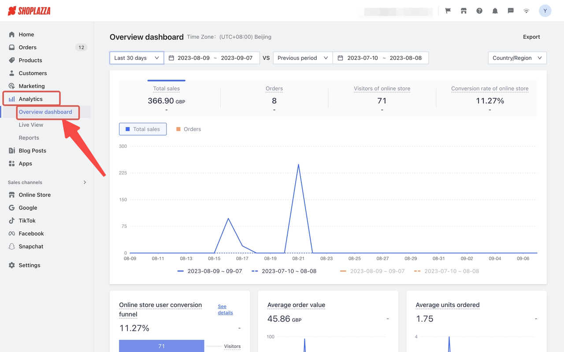The height and width of the screenshot is (352, 564).
Task: Select the Conversion rate of online store metric
Action: pos(490,97)
